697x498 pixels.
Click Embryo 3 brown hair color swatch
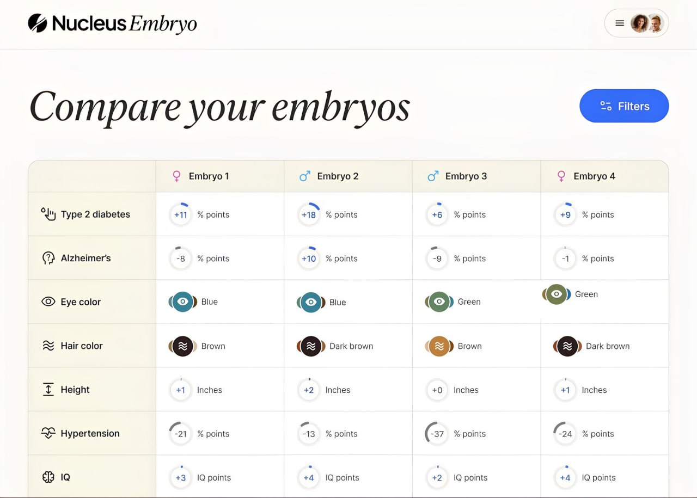439,346
